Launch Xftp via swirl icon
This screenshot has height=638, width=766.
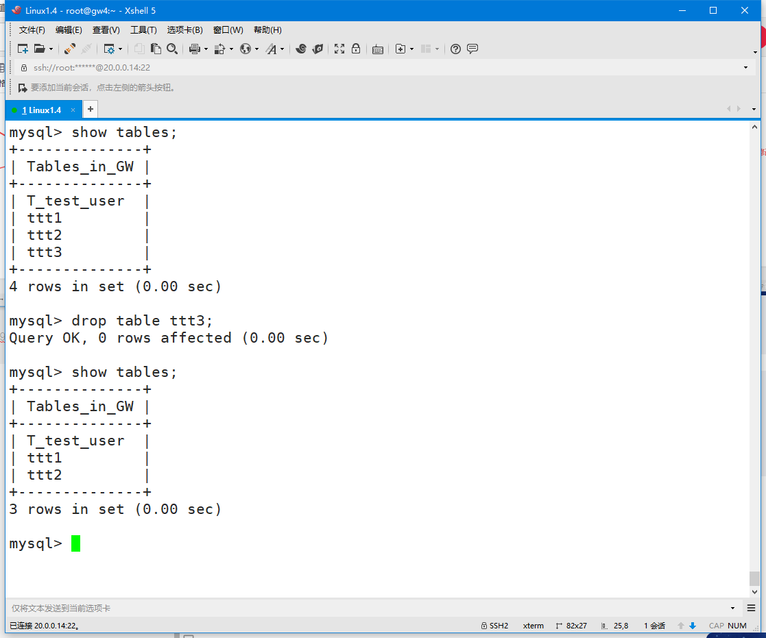(x=301, y=49)
